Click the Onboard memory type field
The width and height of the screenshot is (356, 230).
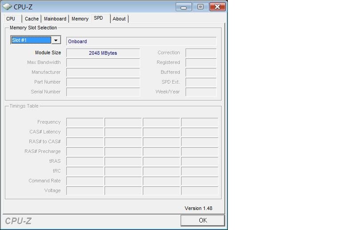(141, 41)
